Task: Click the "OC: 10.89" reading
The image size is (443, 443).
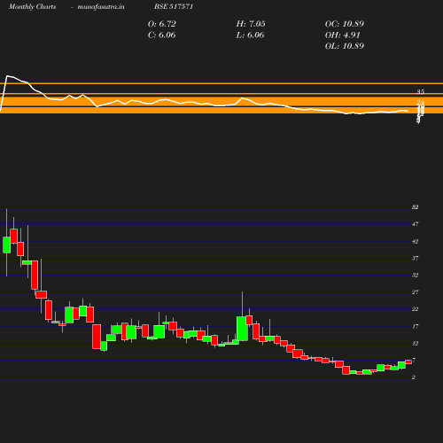Action: (x=345, y=24)
